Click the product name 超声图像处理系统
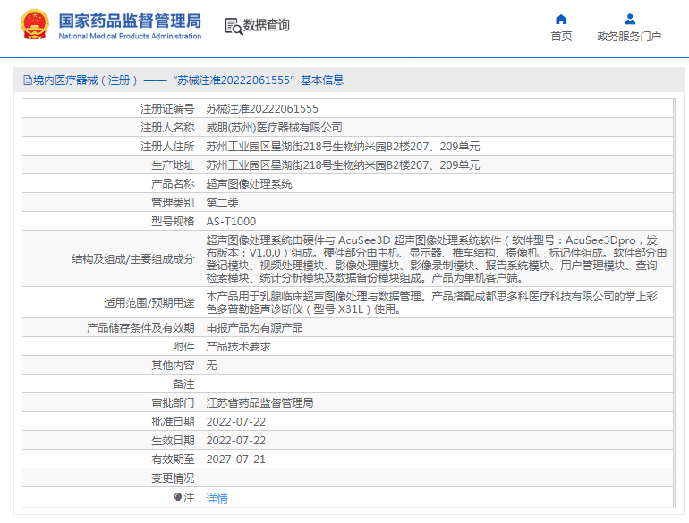Screen dimensions: 689x523 point(249,183)
